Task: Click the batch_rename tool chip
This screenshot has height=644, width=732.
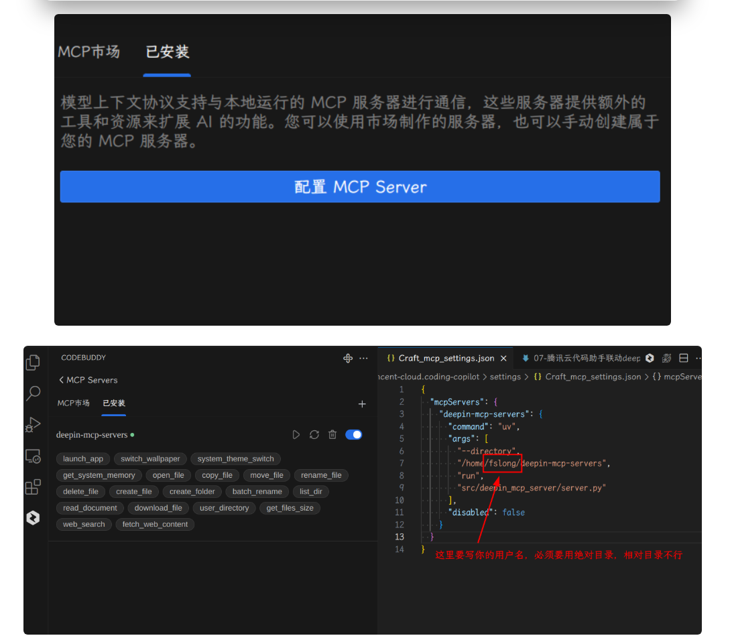Action: (257, 491)
